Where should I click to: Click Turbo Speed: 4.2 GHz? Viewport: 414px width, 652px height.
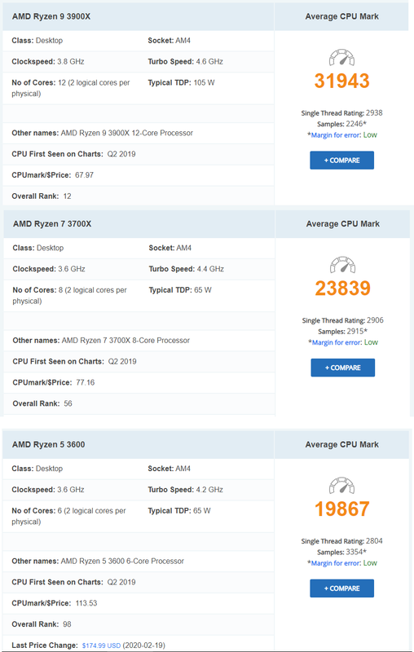[185, 490]
